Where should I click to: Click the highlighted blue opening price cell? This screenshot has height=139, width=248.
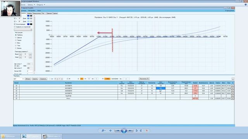(160, 88)
